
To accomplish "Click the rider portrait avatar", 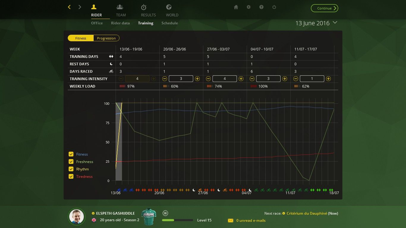I will pos(77,216).
